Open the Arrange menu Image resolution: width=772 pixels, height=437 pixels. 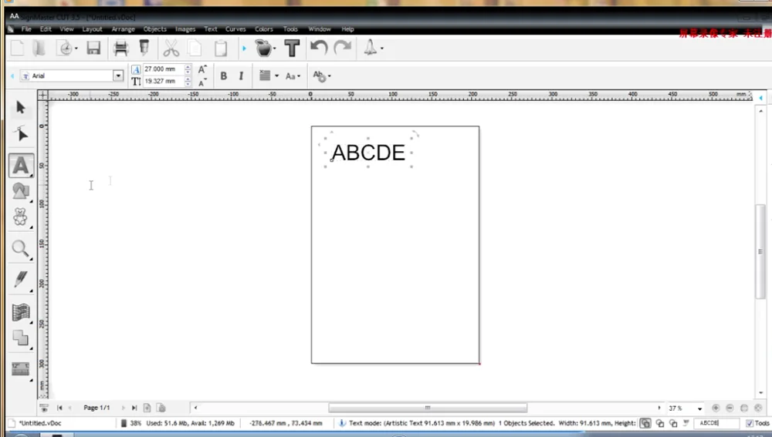[123, 29]
